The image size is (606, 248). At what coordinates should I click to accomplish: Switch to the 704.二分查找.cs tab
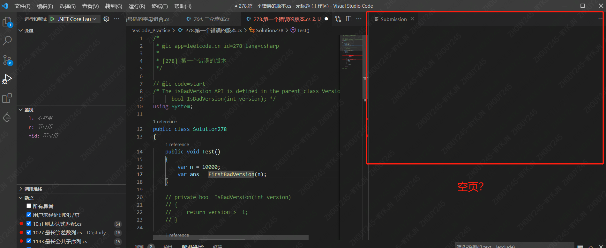(x=211, y=19)
